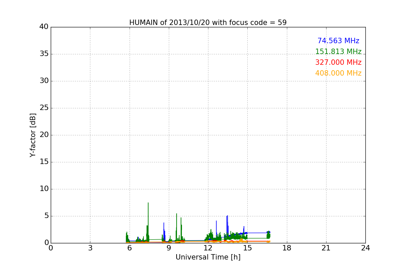Select the 327.000 MHz legend label

pyautogui.click(x=338, y=62)
